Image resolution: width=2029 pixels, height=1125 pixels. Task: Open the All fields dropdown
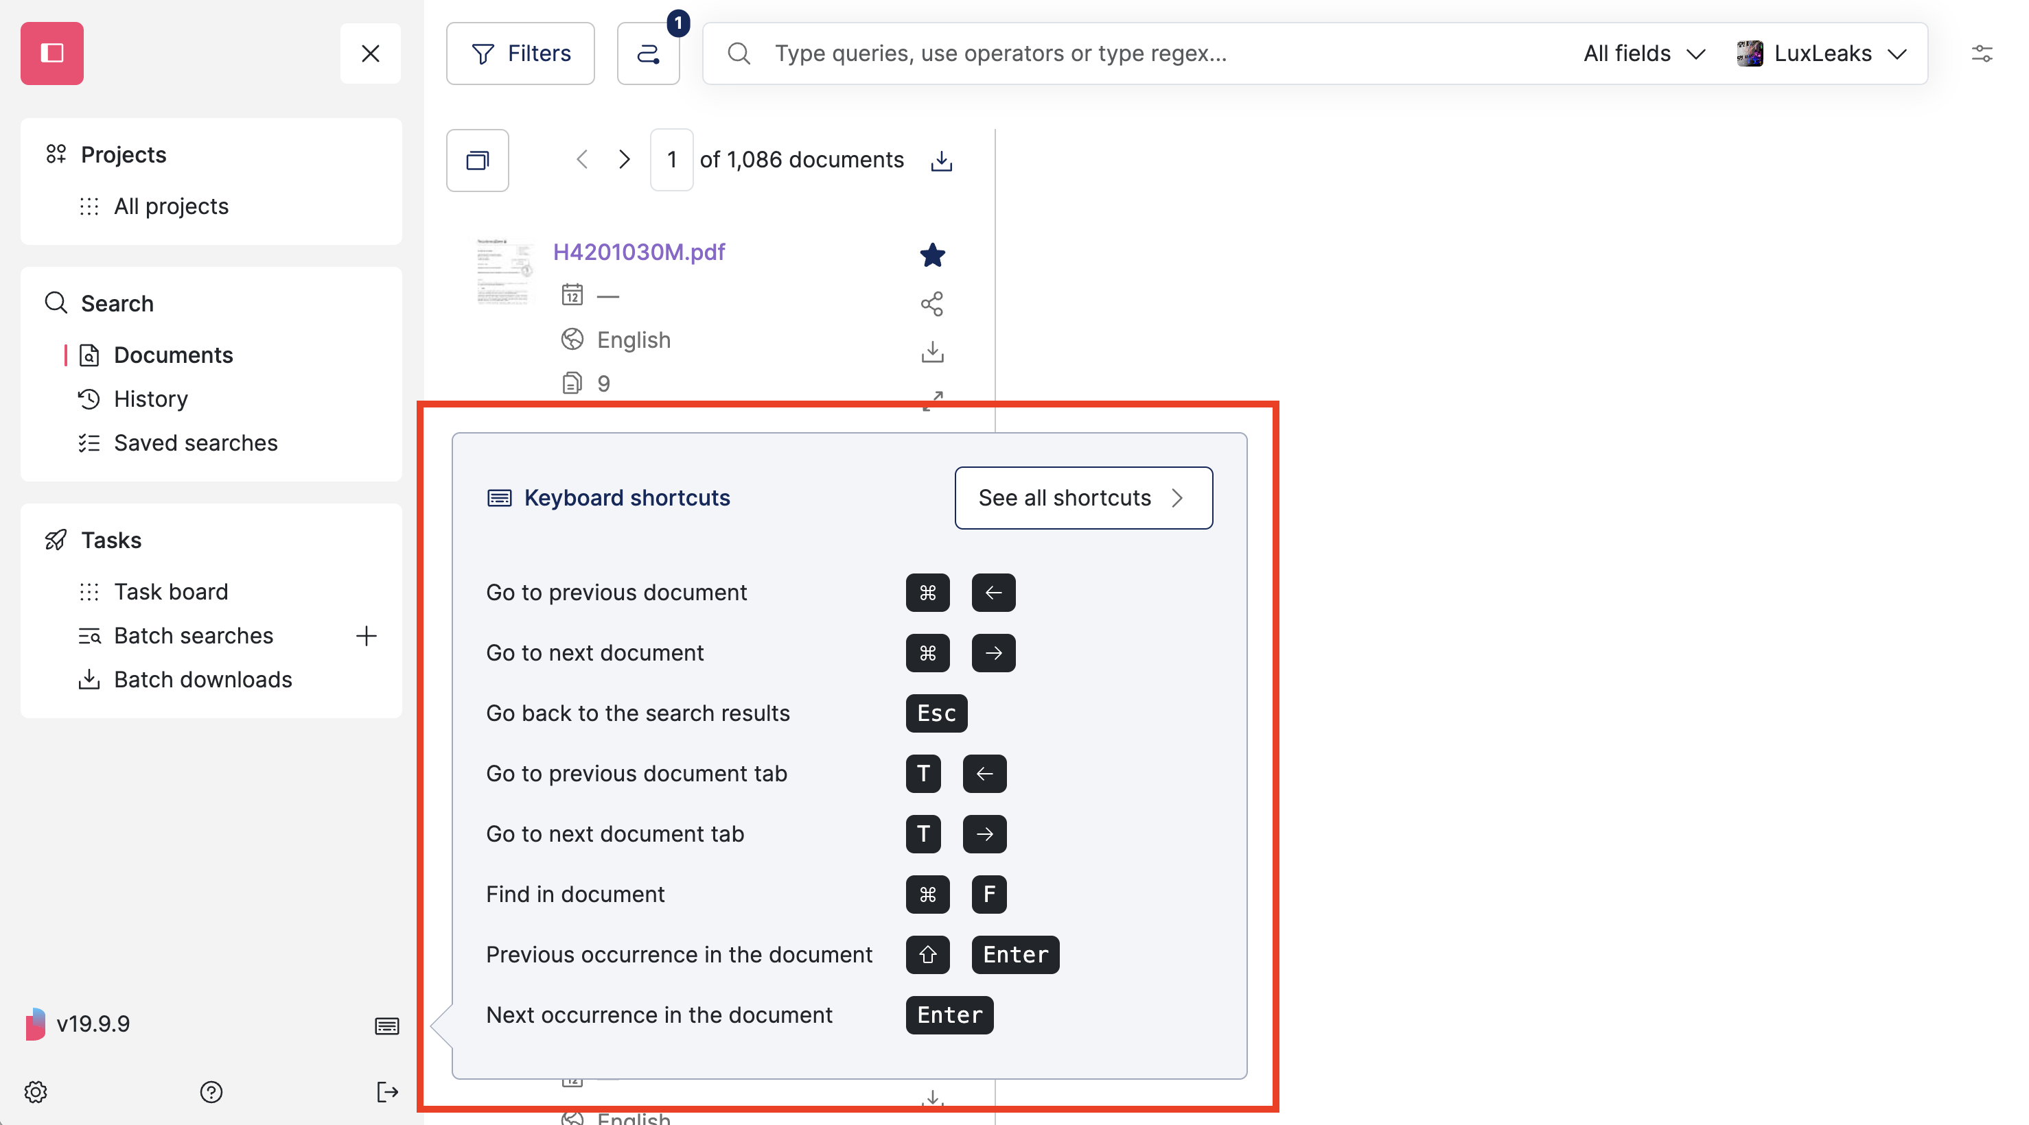point(1643,53)
